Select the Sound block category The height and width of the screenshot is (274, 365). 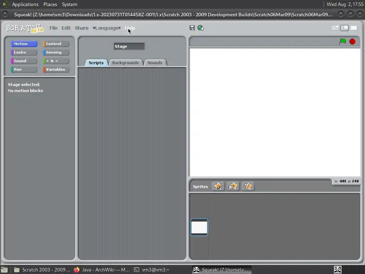[x=24, y=61]
